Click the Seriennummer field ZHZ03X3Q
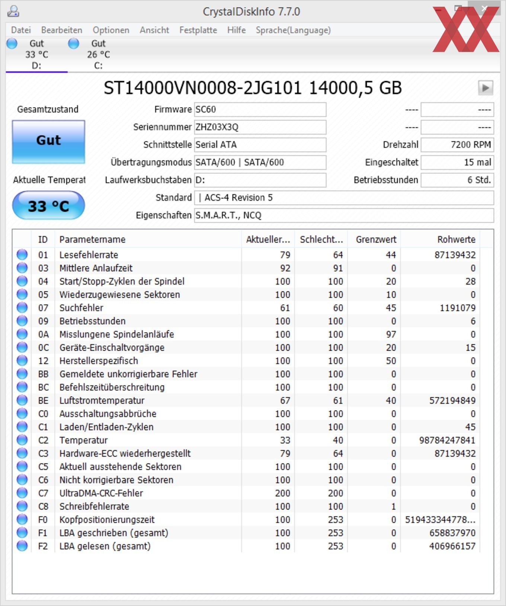 click(260, 127)
